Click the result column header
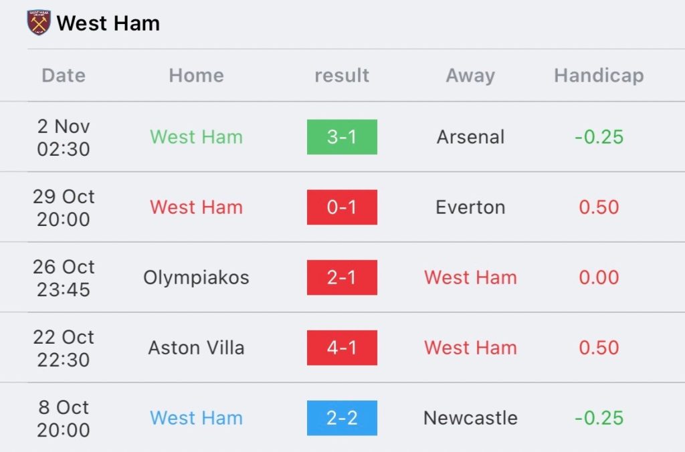The image size is (685, 452). [x=342, y=76]
